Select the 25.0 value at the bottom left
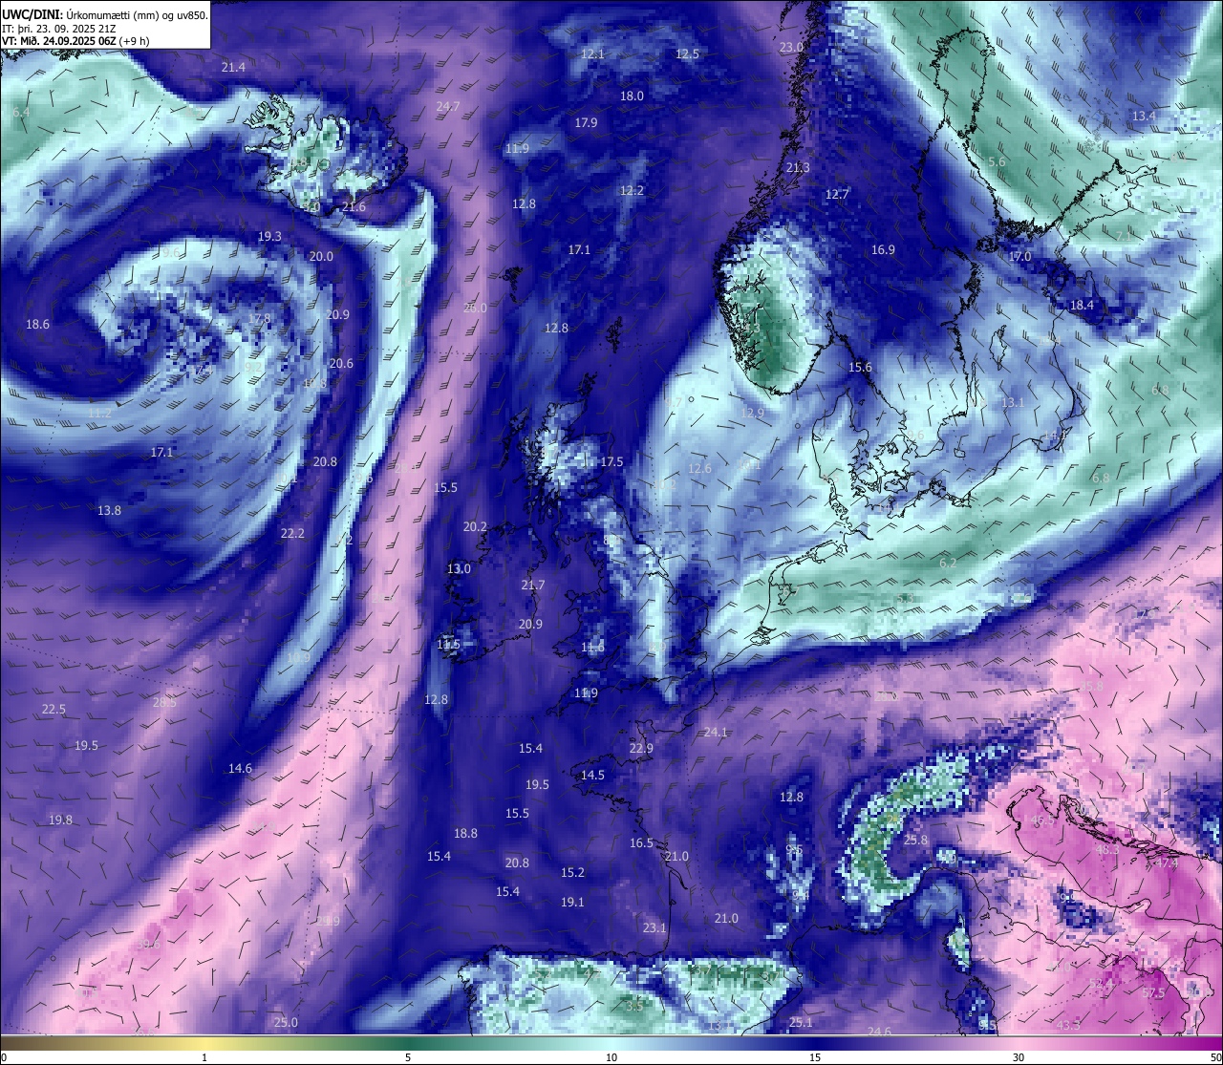This screenshot has height=1065, width=1223. coord(286,1022)
